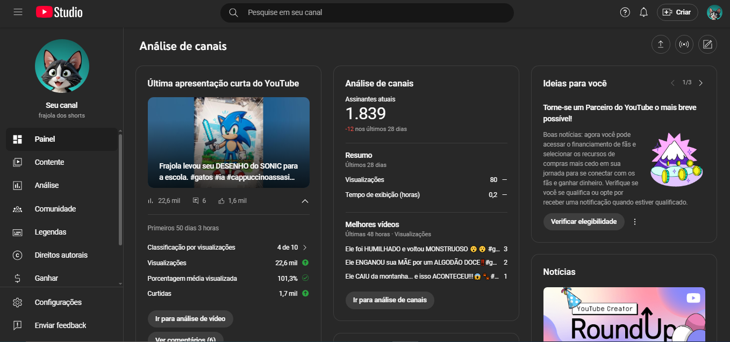Open video Ele ENGANOU sua MÃE por um ALGODÃO DOCE
The width and height of the screenshot is (730, 342).
point(421,263)
